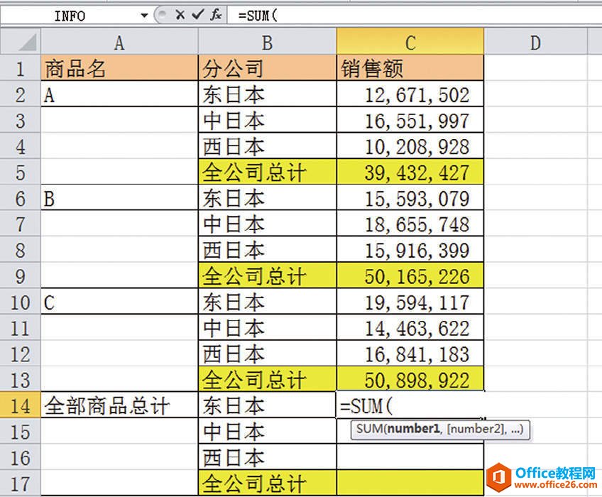The width and height of the screenshot is (602, 497).
Task: Select 中日本 in row 15
Action: coord(267,431)
